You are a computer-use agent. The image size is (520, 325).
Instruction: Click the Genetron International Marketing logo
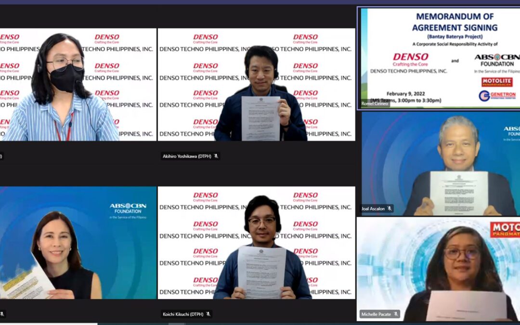click(x=497, y=95)
